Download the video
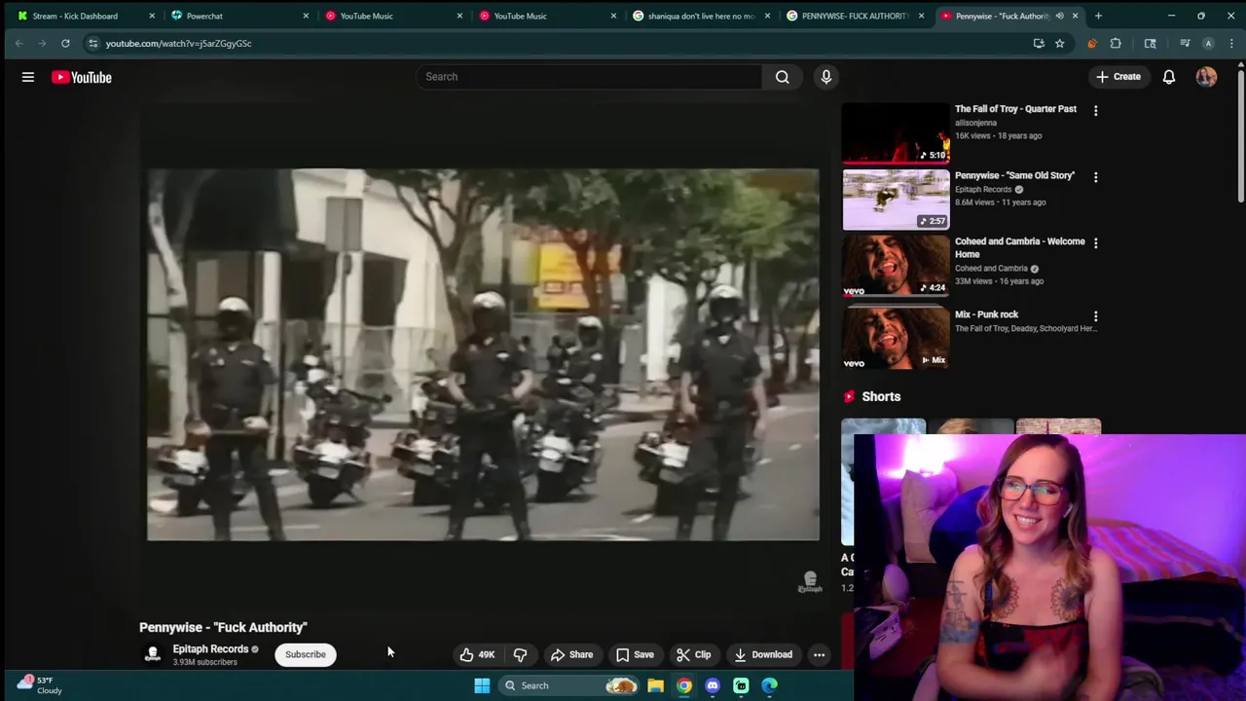1246x701 pixels. 763,654
